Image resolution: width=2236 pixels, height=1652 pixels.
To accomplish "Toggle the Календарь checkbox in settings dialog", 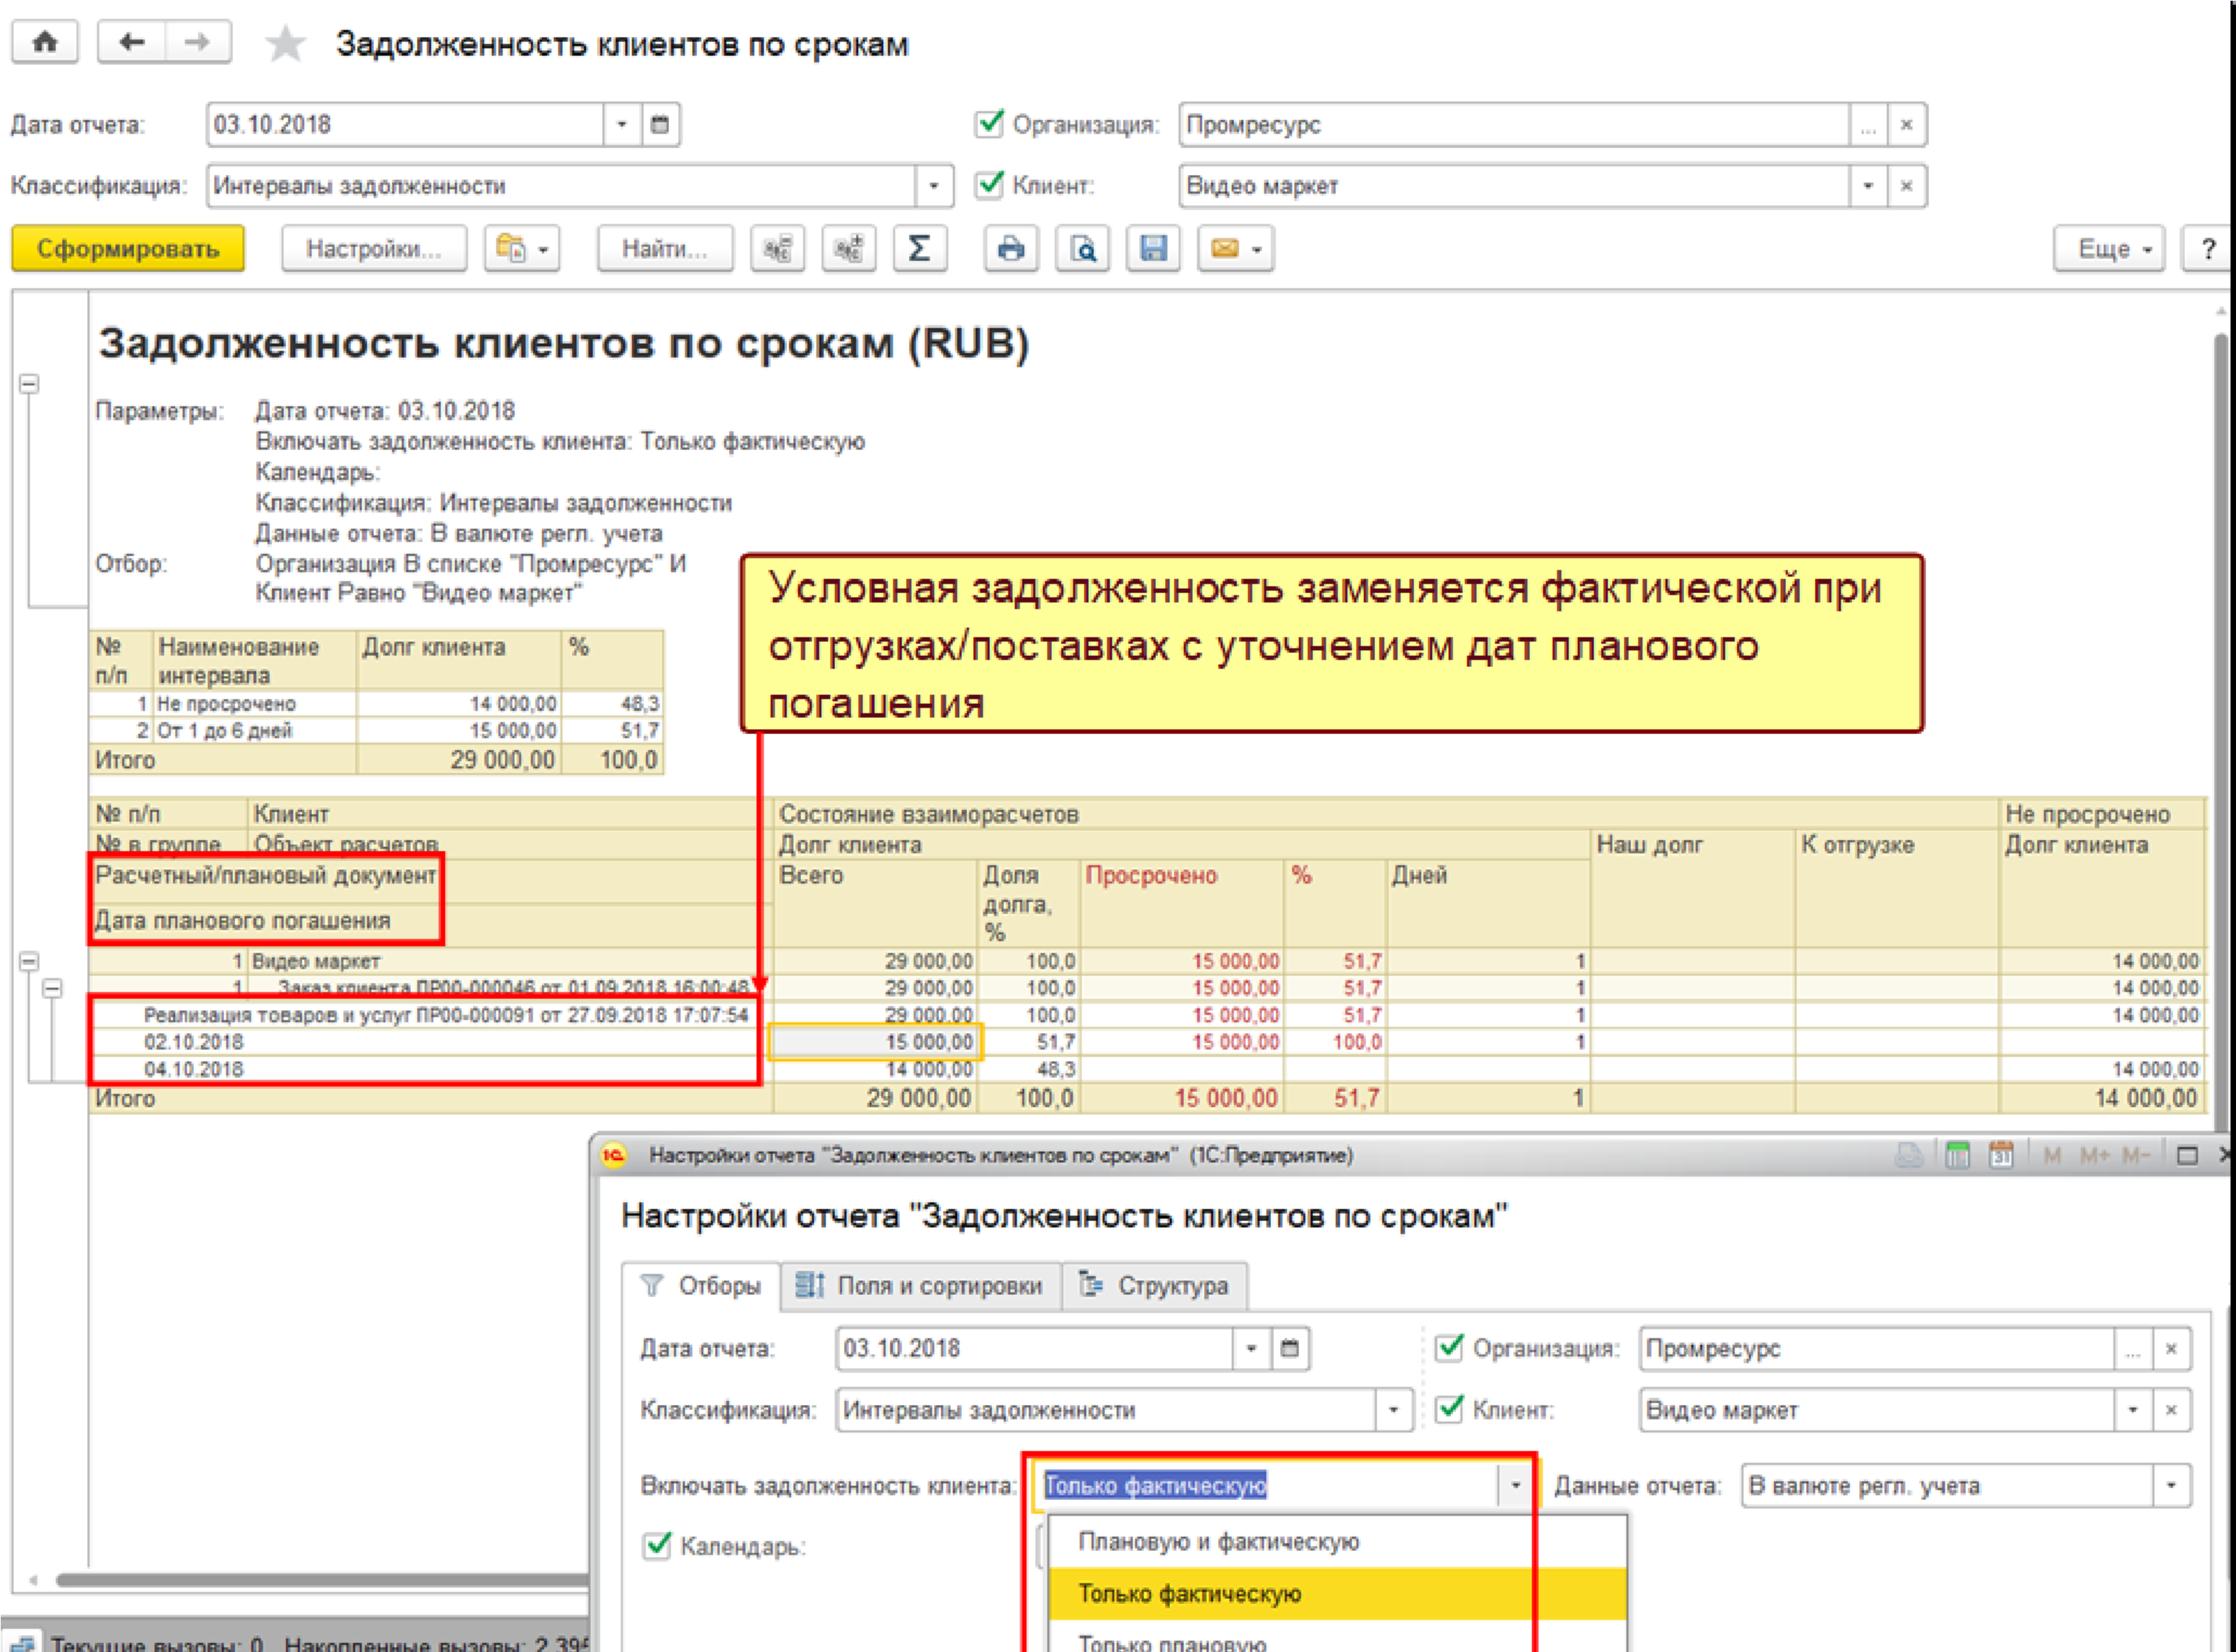I will pyautogui.click(x=657, y=1545).
